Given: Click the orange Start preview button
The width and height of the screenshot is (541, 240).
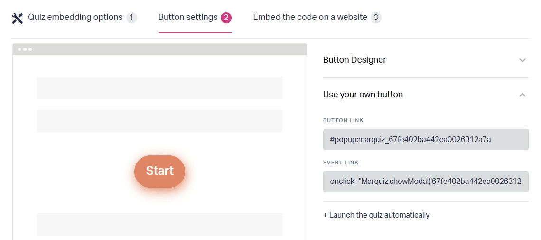Looking at the screenshot, I should (159, 171).
